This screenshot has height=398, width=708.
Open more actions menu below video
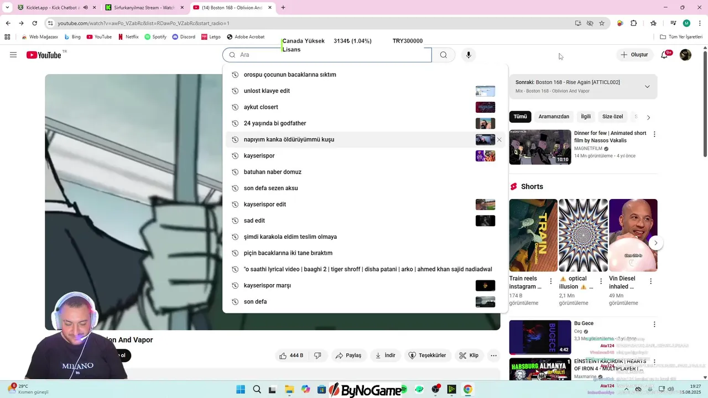point(494,355)
